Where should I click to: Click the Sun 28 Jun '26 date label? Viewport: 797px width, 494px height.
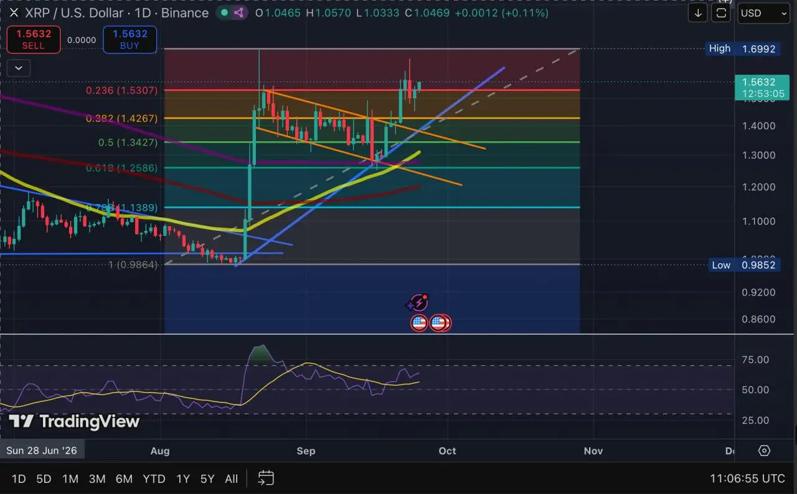(x=42, y=450)
